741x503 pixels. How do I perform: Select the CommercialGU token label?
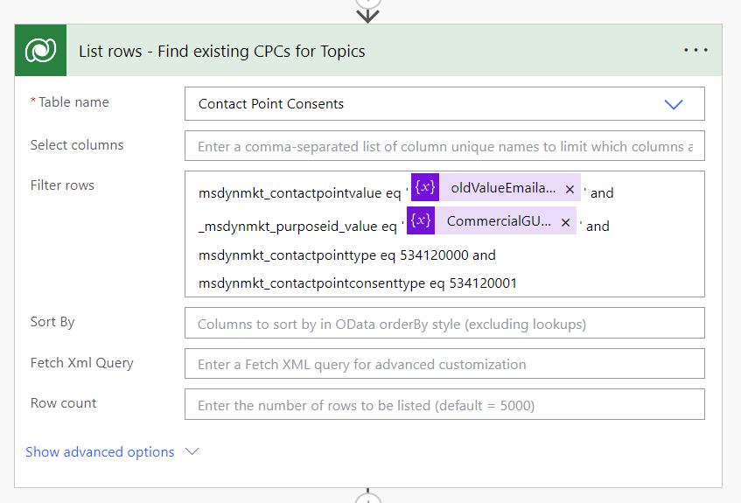(x=499, y=221)
